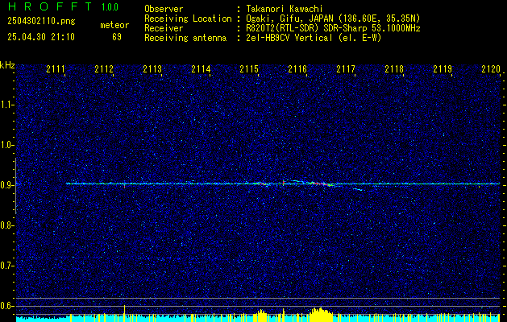Click the large yellow power peak near 2116
This screenshot has width=507, height=322.
coord(321,314)
